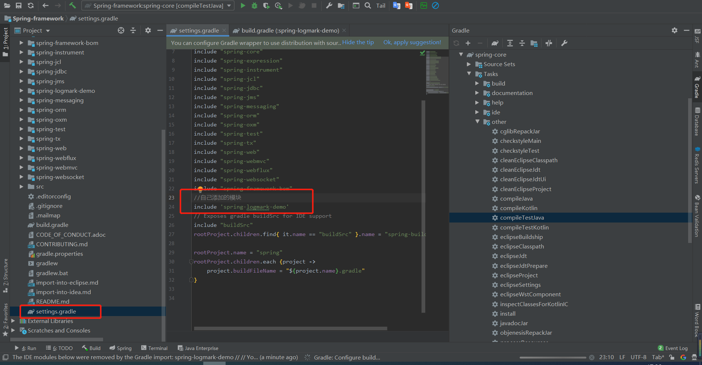Click the blue prohibited circle icon

[x=435, y=5]
